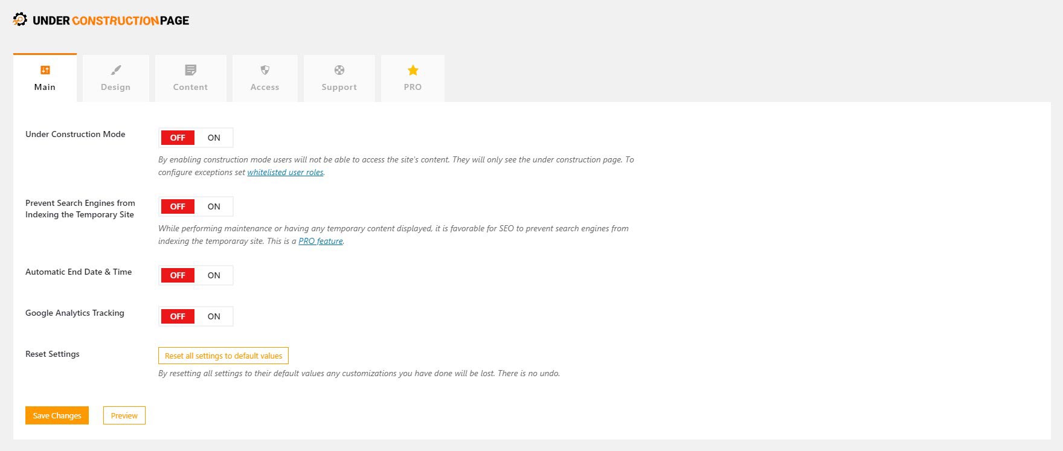Click the Support tab lifebuoy icon

point(339,70)
